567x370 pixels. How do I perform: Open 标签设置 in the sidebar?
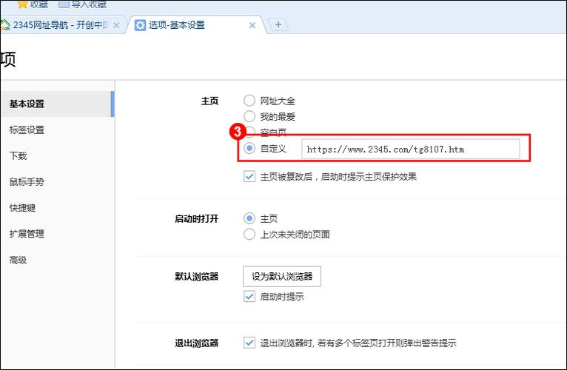tap(27, 129)
